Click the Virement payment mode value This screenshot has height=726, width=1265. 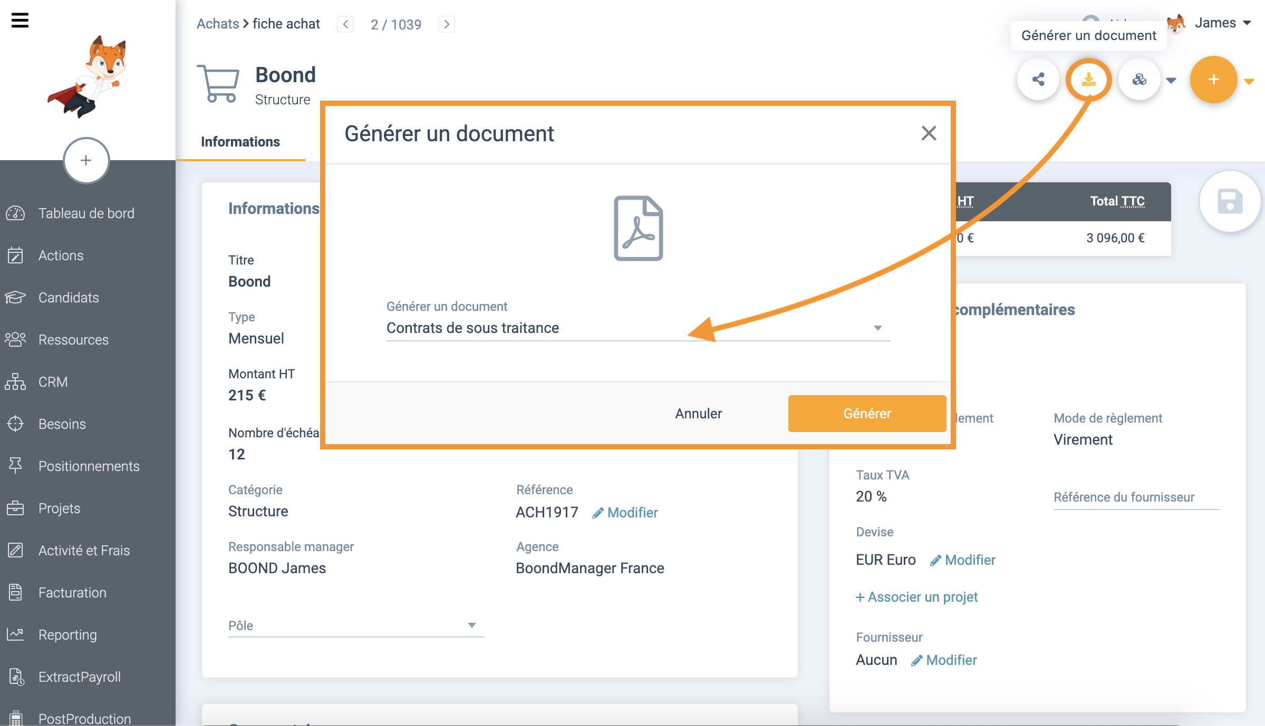click(x=1083, y=440)
